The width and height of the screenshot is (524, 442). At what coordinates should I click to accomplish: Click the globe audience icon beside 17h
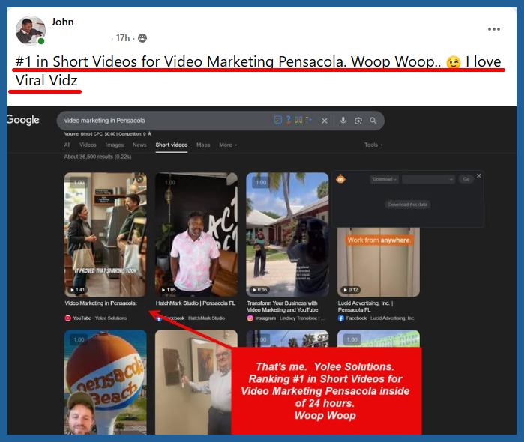click(x=142, y=38)
